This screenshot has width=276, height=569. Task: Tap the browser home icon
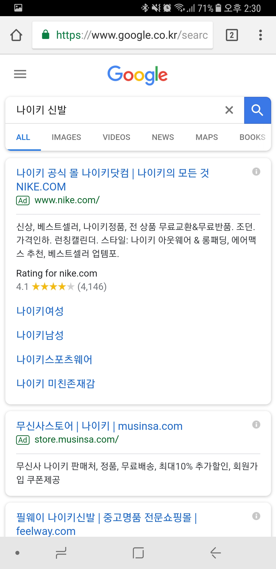[x=16, y=35]
